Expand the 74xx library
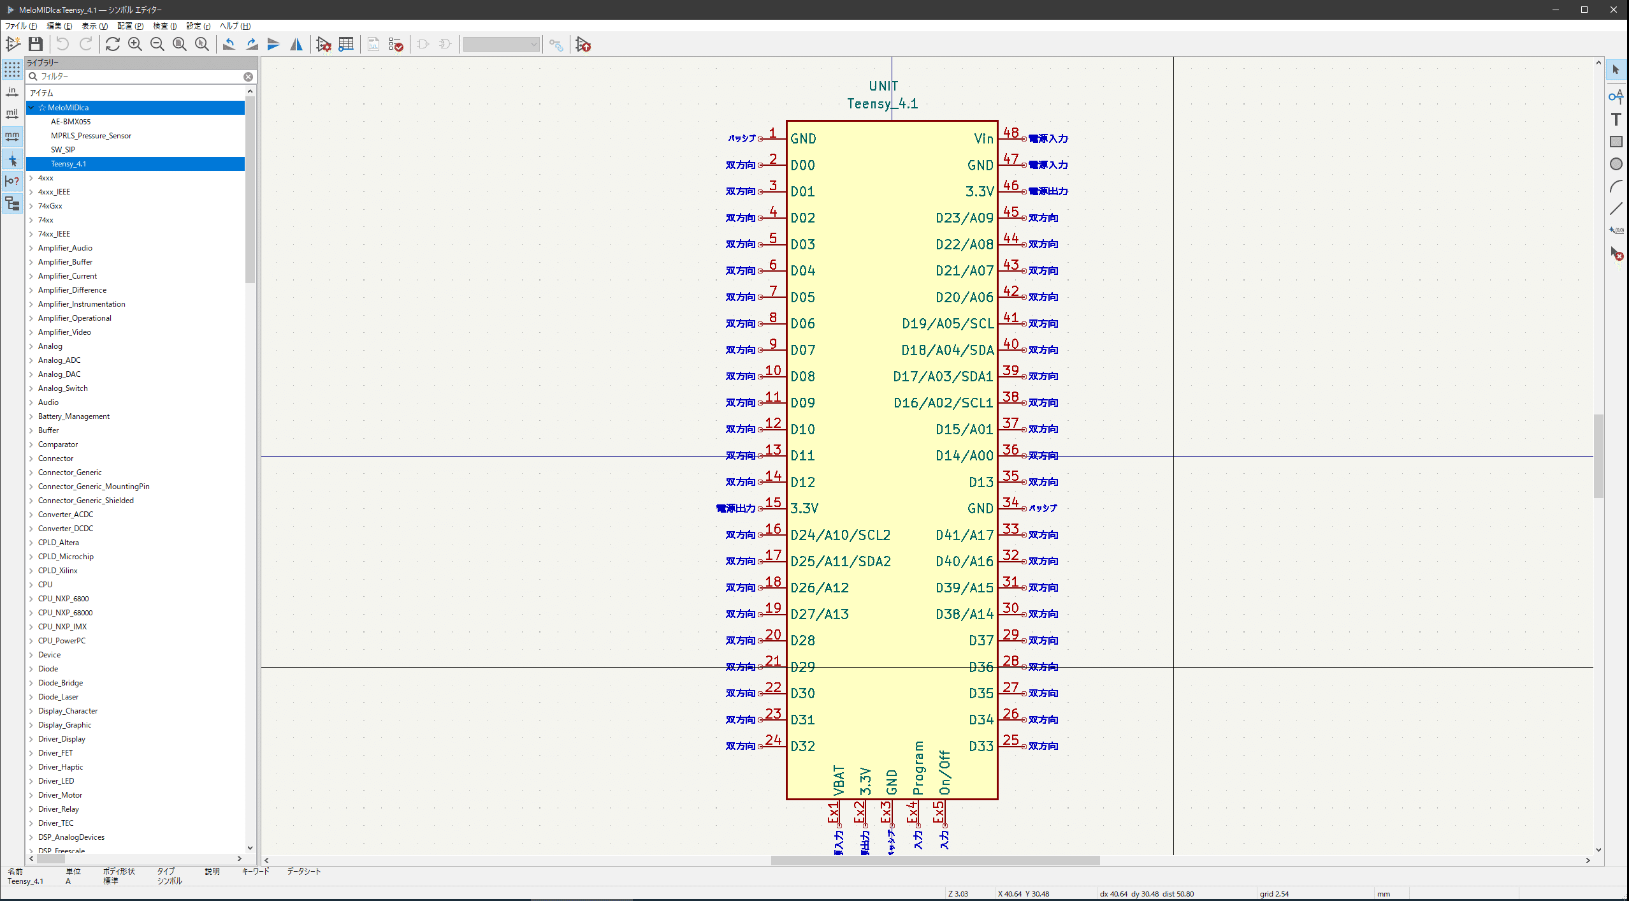This screenshot has width=1629, height=901. (x=31, y=220)
